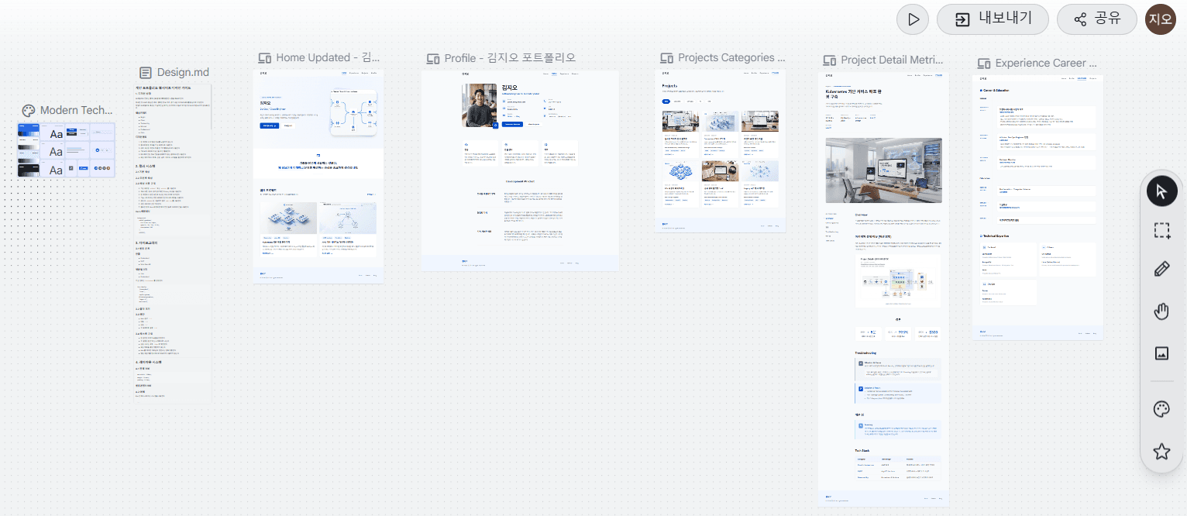Click the 내보내기 export button
The width and height of the screenshot is (1187, 516).
(993, 19)
